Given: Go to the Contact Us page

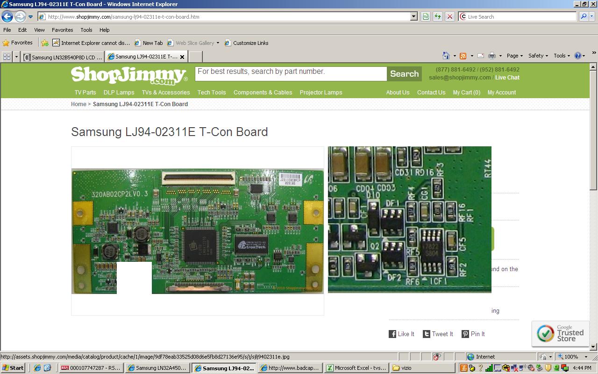Looking at the screenshot, I should pyautogui.click(x=431, y=93).
